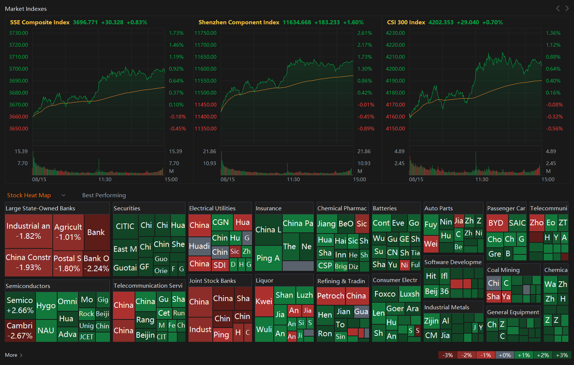The image size is (574, 365).
Task: Select the China Constr -1.93% cell
Action: coord(28,263)
